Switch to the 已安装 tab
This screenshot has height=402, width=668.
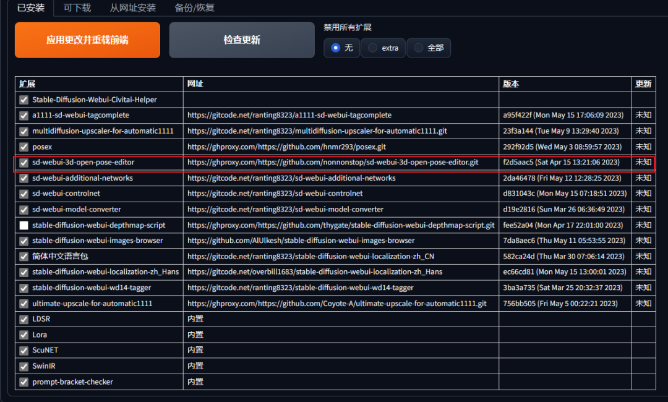point(31,7)
